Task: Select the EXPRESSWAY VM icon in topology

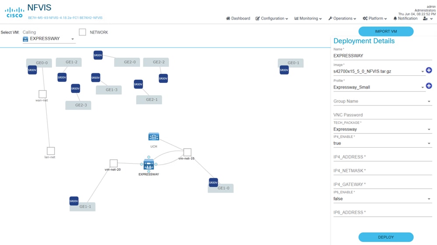Action: (x=149, y=164)
